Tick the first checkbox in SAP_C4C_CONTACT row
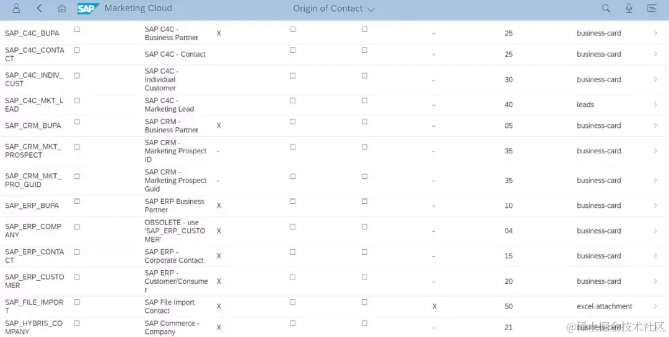 click(77, 50)
